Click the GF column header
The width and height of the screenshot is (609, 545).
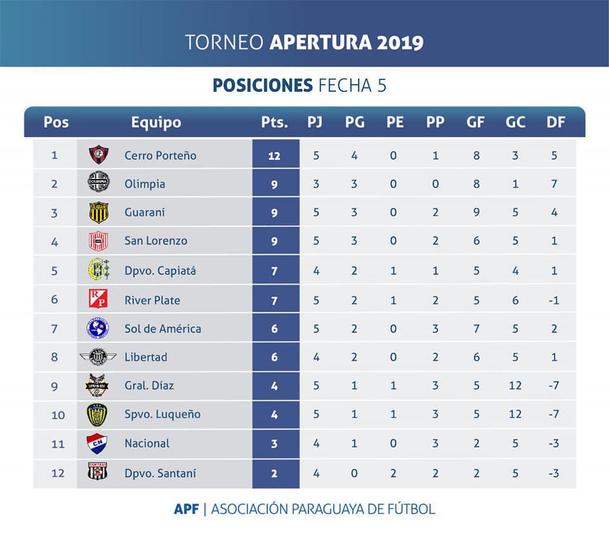click(475, 122)
